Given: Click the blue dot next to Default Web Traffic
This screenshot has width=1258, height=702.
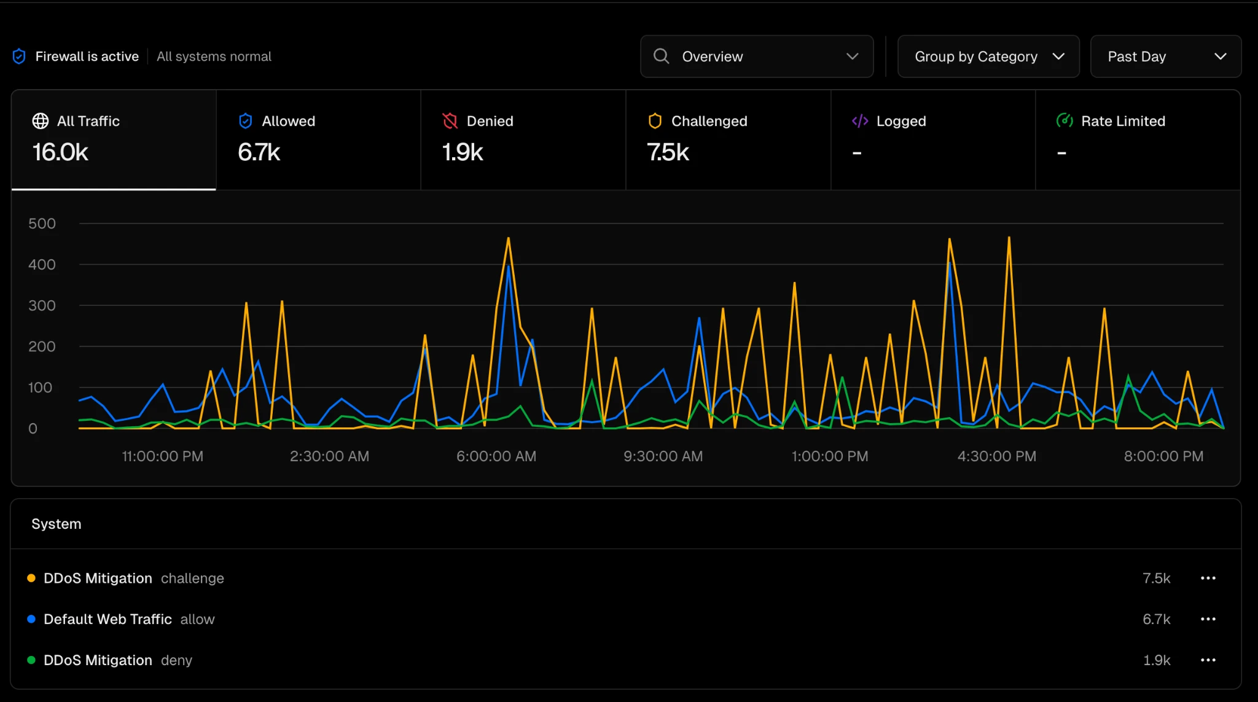Looking at the screenshot, I should pos(31,619).
